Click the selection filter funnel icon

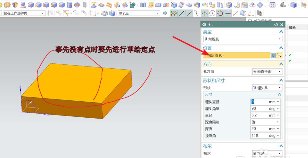(66, 13)
